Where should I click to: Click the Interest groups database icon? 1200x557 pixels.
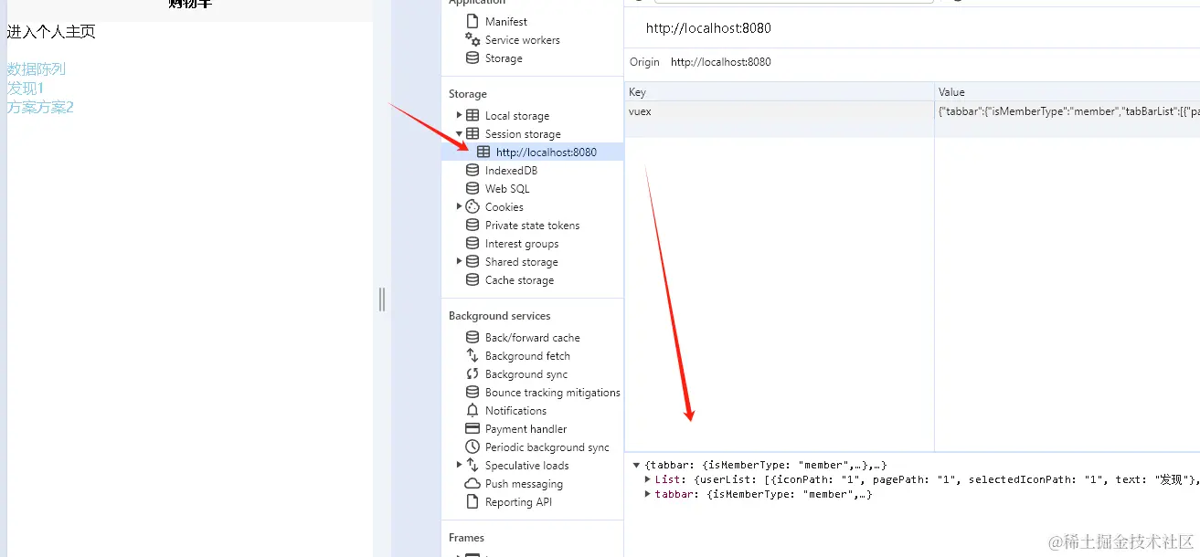[x=473, y=243]
